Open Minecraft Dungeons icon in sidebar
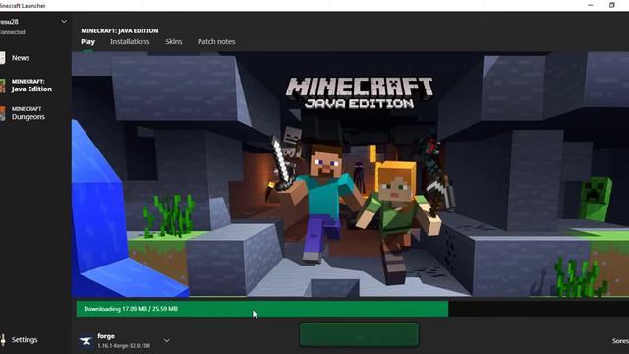Image resolution: width=629 pixels, height=354 pixels. [2, 113]
